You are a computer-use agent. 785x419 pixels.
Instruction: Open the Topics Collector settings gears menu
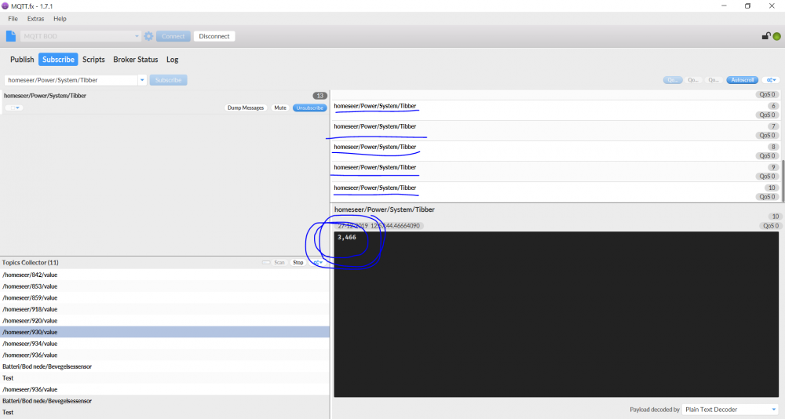click(318, 262)
